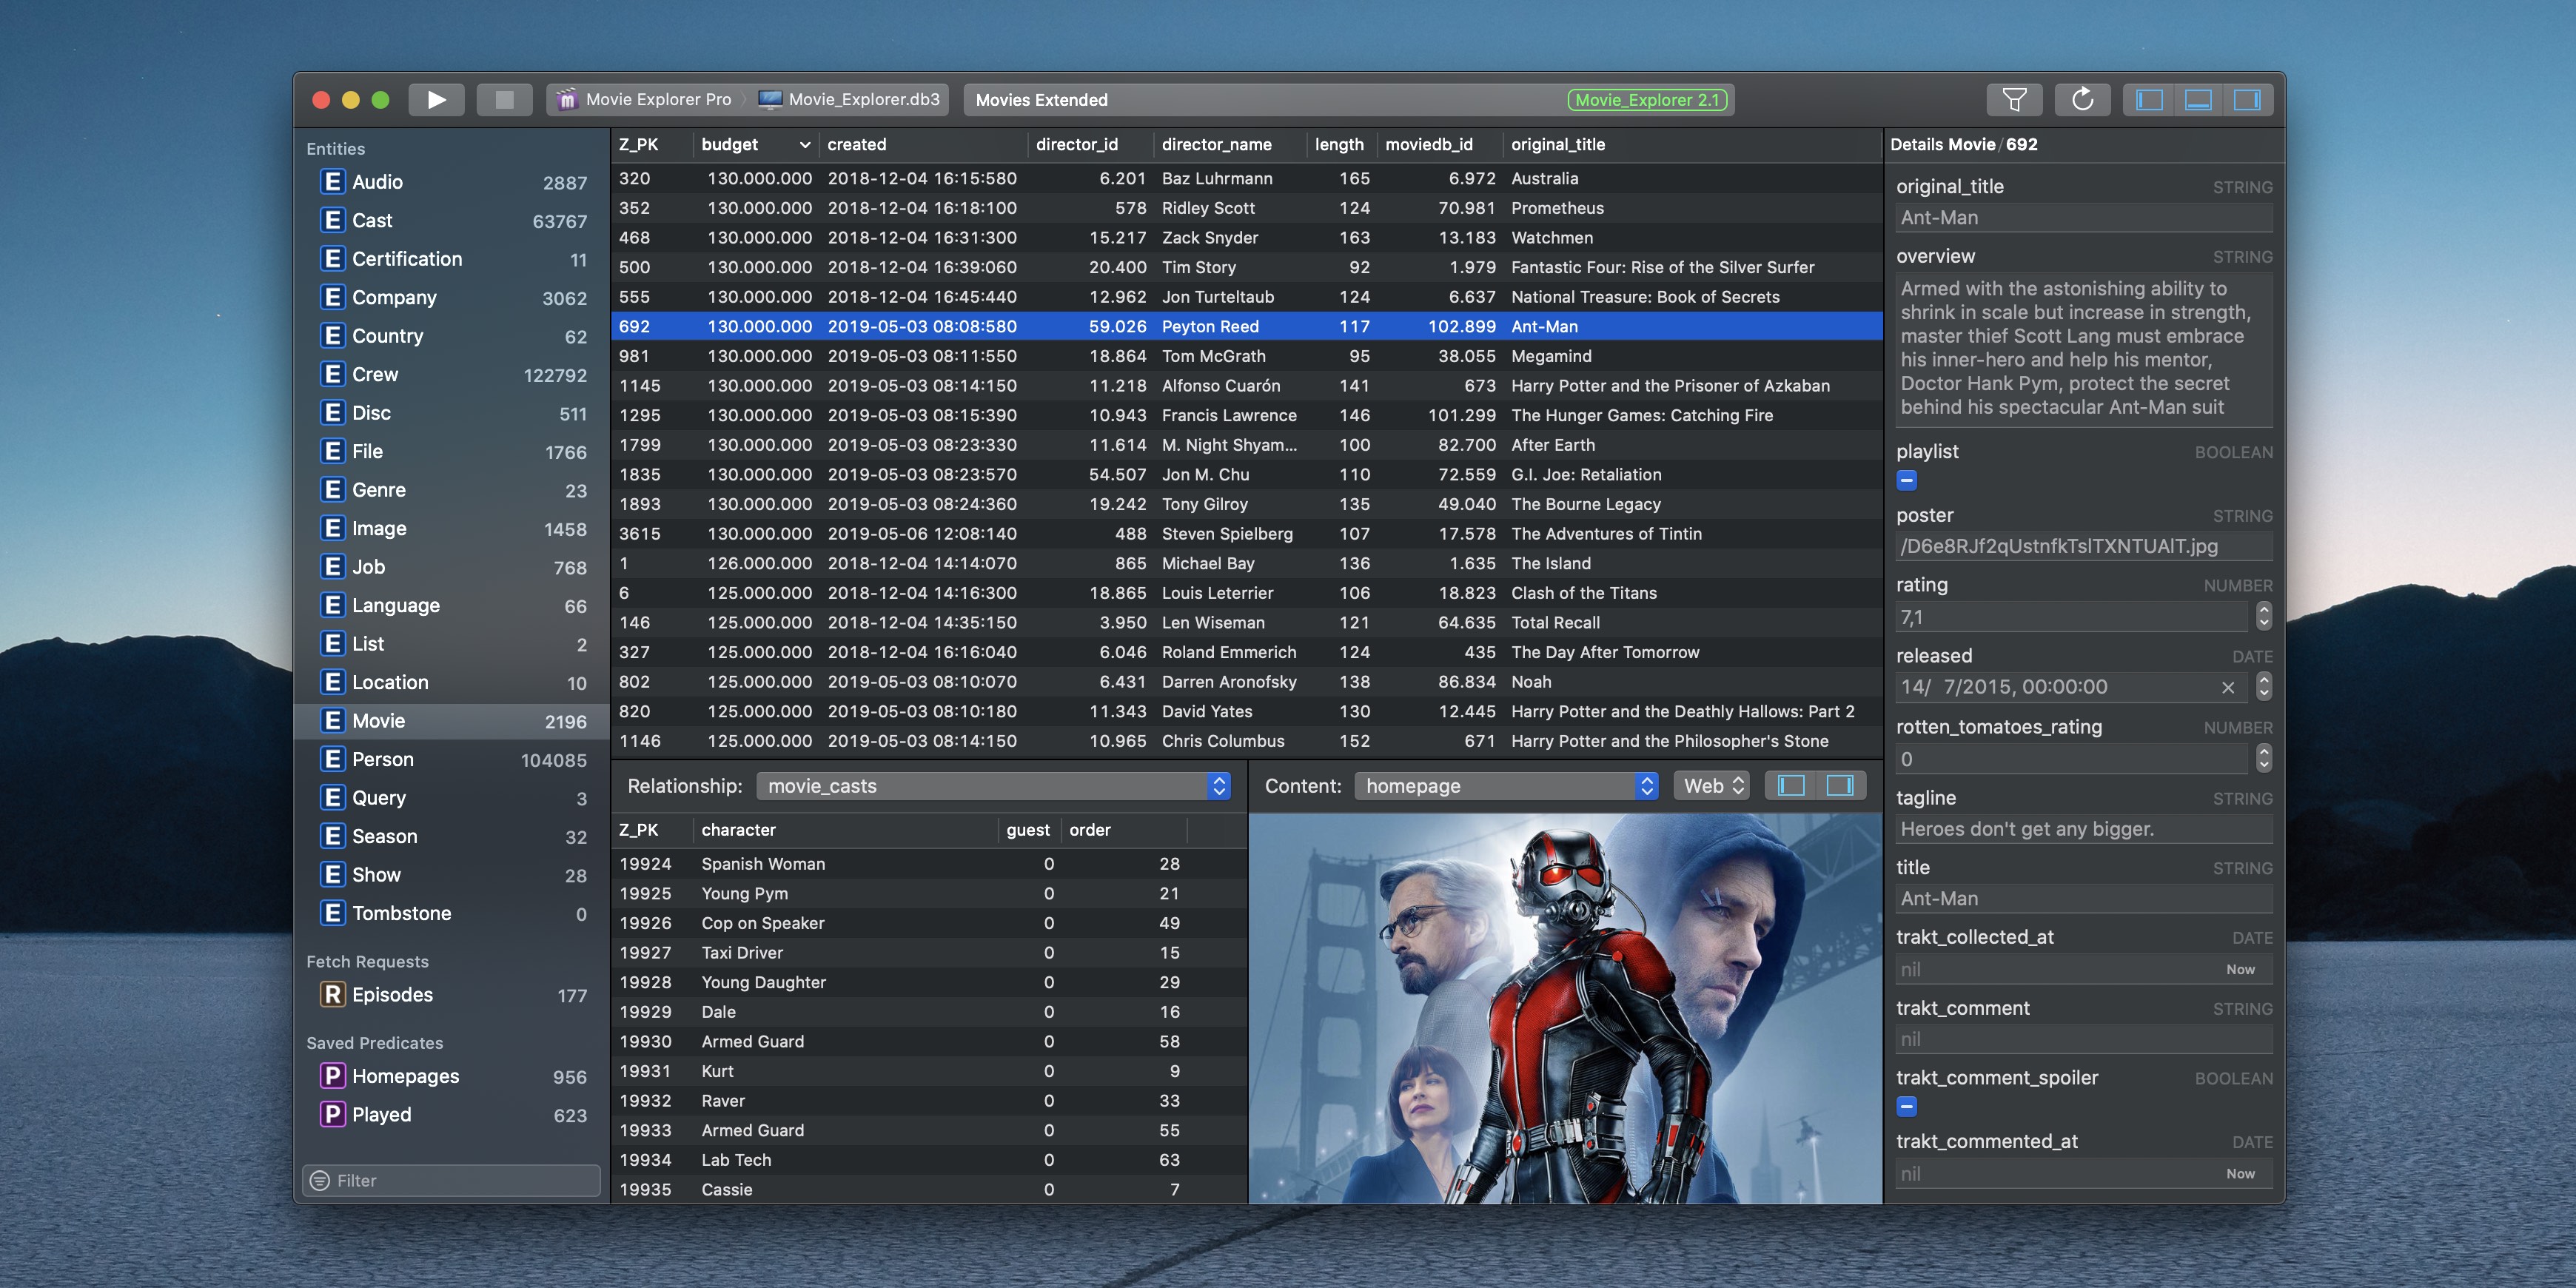Select the Language entity icon
This screenshot has height=1288, width=2576.
click(333, 605)
